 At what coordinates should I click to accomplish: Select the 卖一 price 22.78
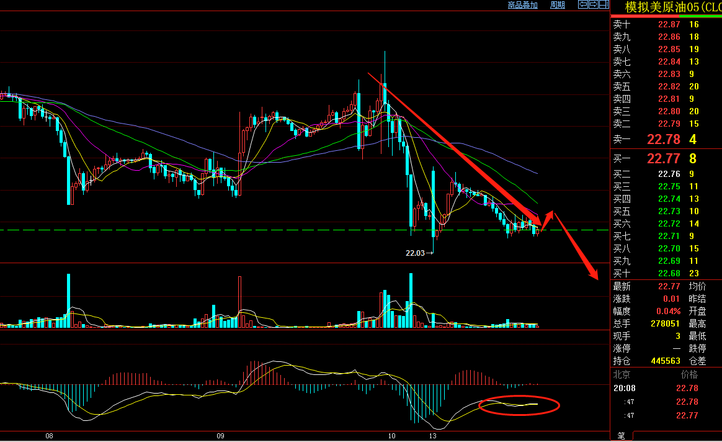click(x=664, y=139)
